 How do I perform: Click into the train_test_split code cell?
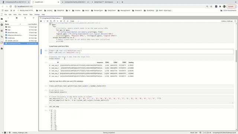[141, 86]
